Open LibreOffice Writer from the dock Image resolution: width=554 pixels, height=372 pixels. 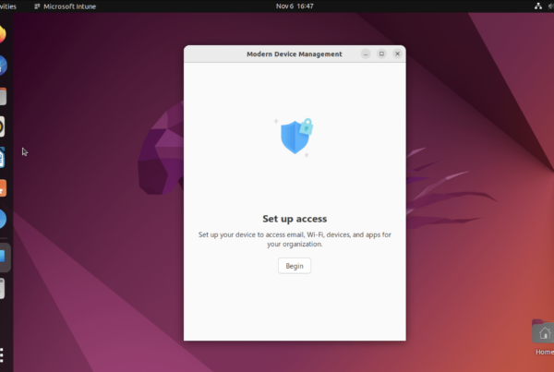pyautogui.click(x=2, y=158)
